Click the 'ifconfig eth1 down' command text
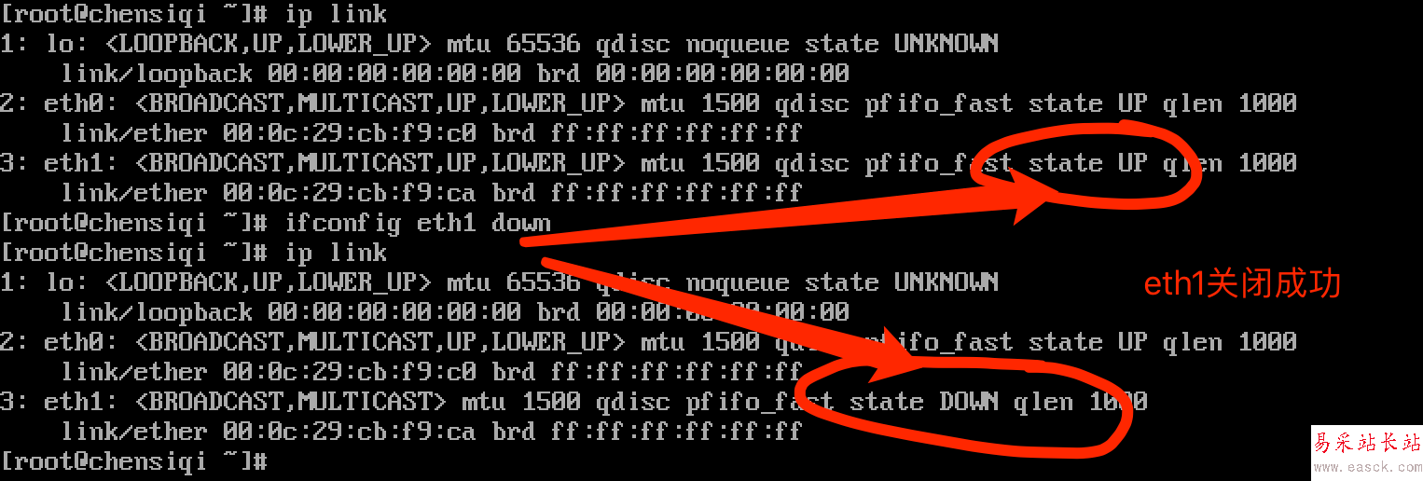 pyautogui.click(x=418, y=223)
